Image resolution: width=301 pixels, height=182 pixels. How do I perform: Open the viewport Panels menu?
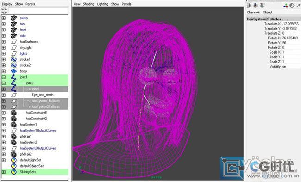click(126, 4)
